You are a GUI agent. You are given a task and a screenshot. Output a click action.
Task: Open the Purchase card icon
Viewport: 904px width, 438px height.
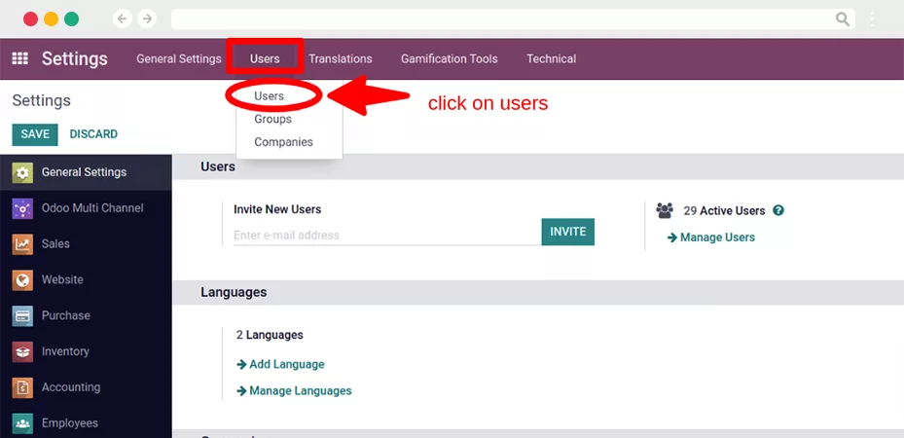tap(22, 315)
